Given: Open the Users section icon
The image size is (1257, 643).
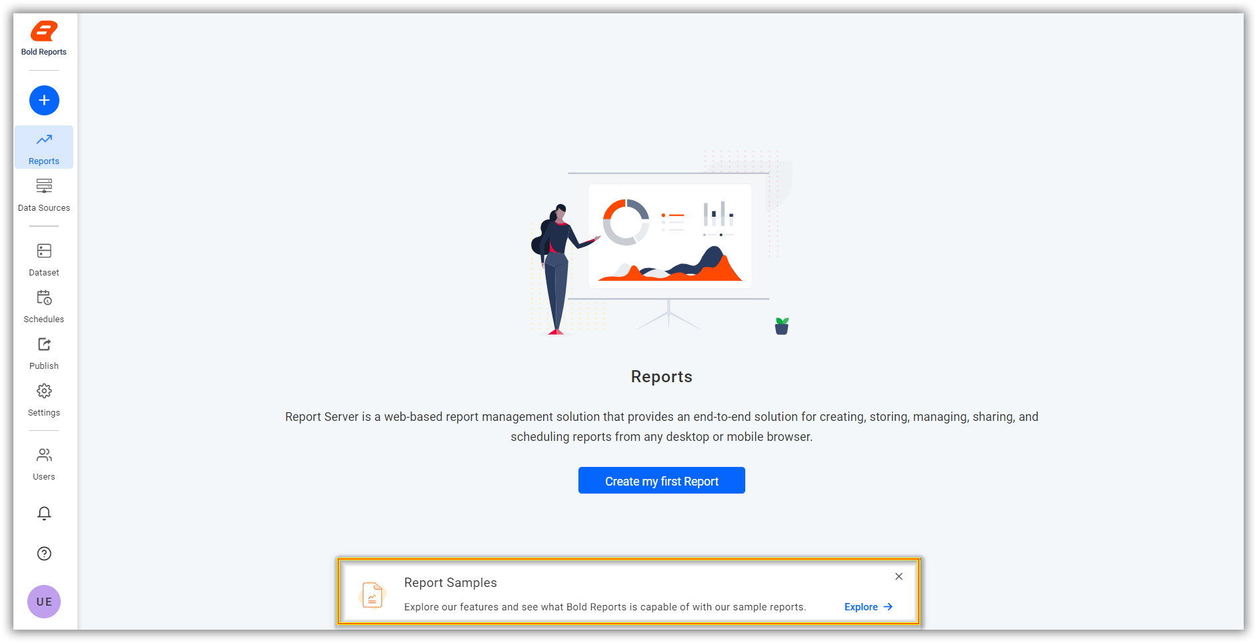Looking at the screenshot, I should click(44, 455).
